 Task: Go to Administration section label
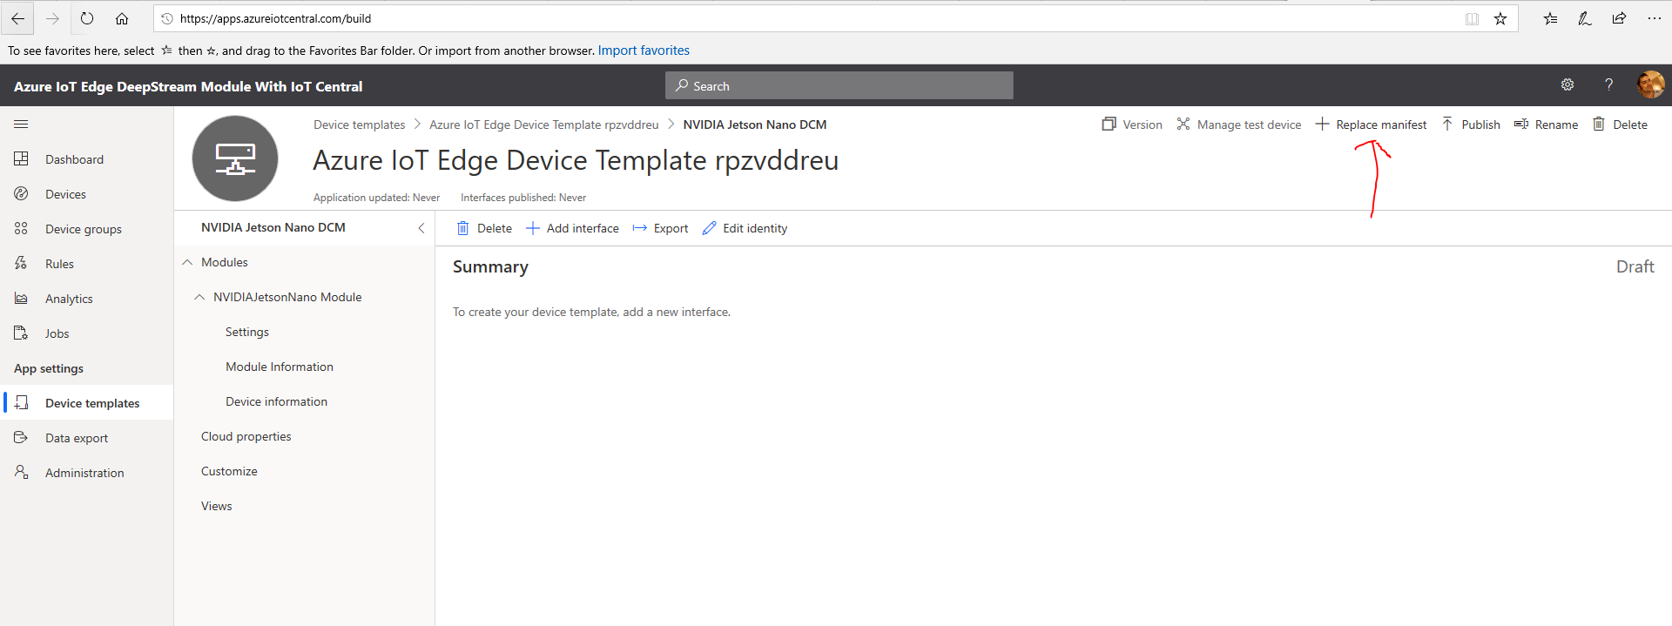pos(84,473)
